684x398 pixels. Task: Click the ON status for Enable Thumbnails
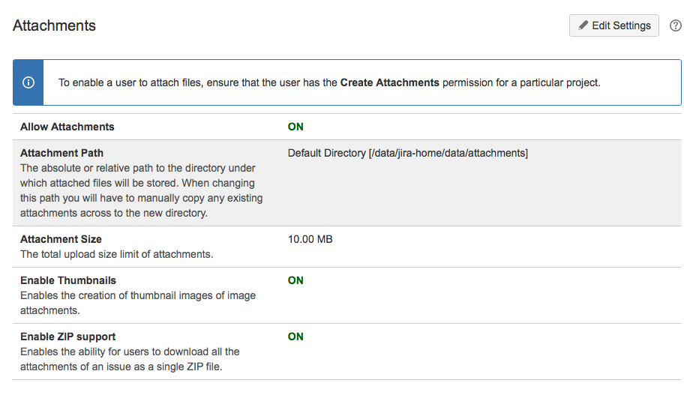[295, 280]
